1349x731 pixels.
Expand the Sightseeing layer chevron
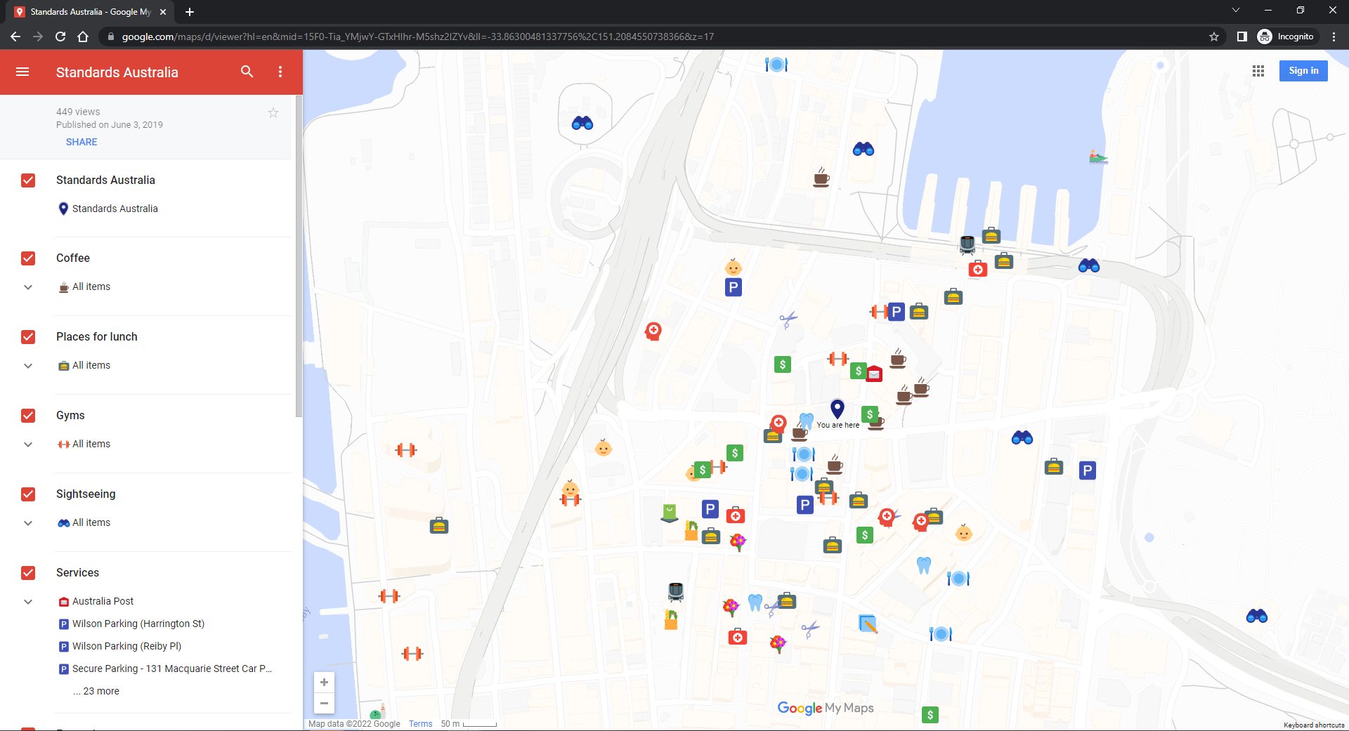pos(28,523)
